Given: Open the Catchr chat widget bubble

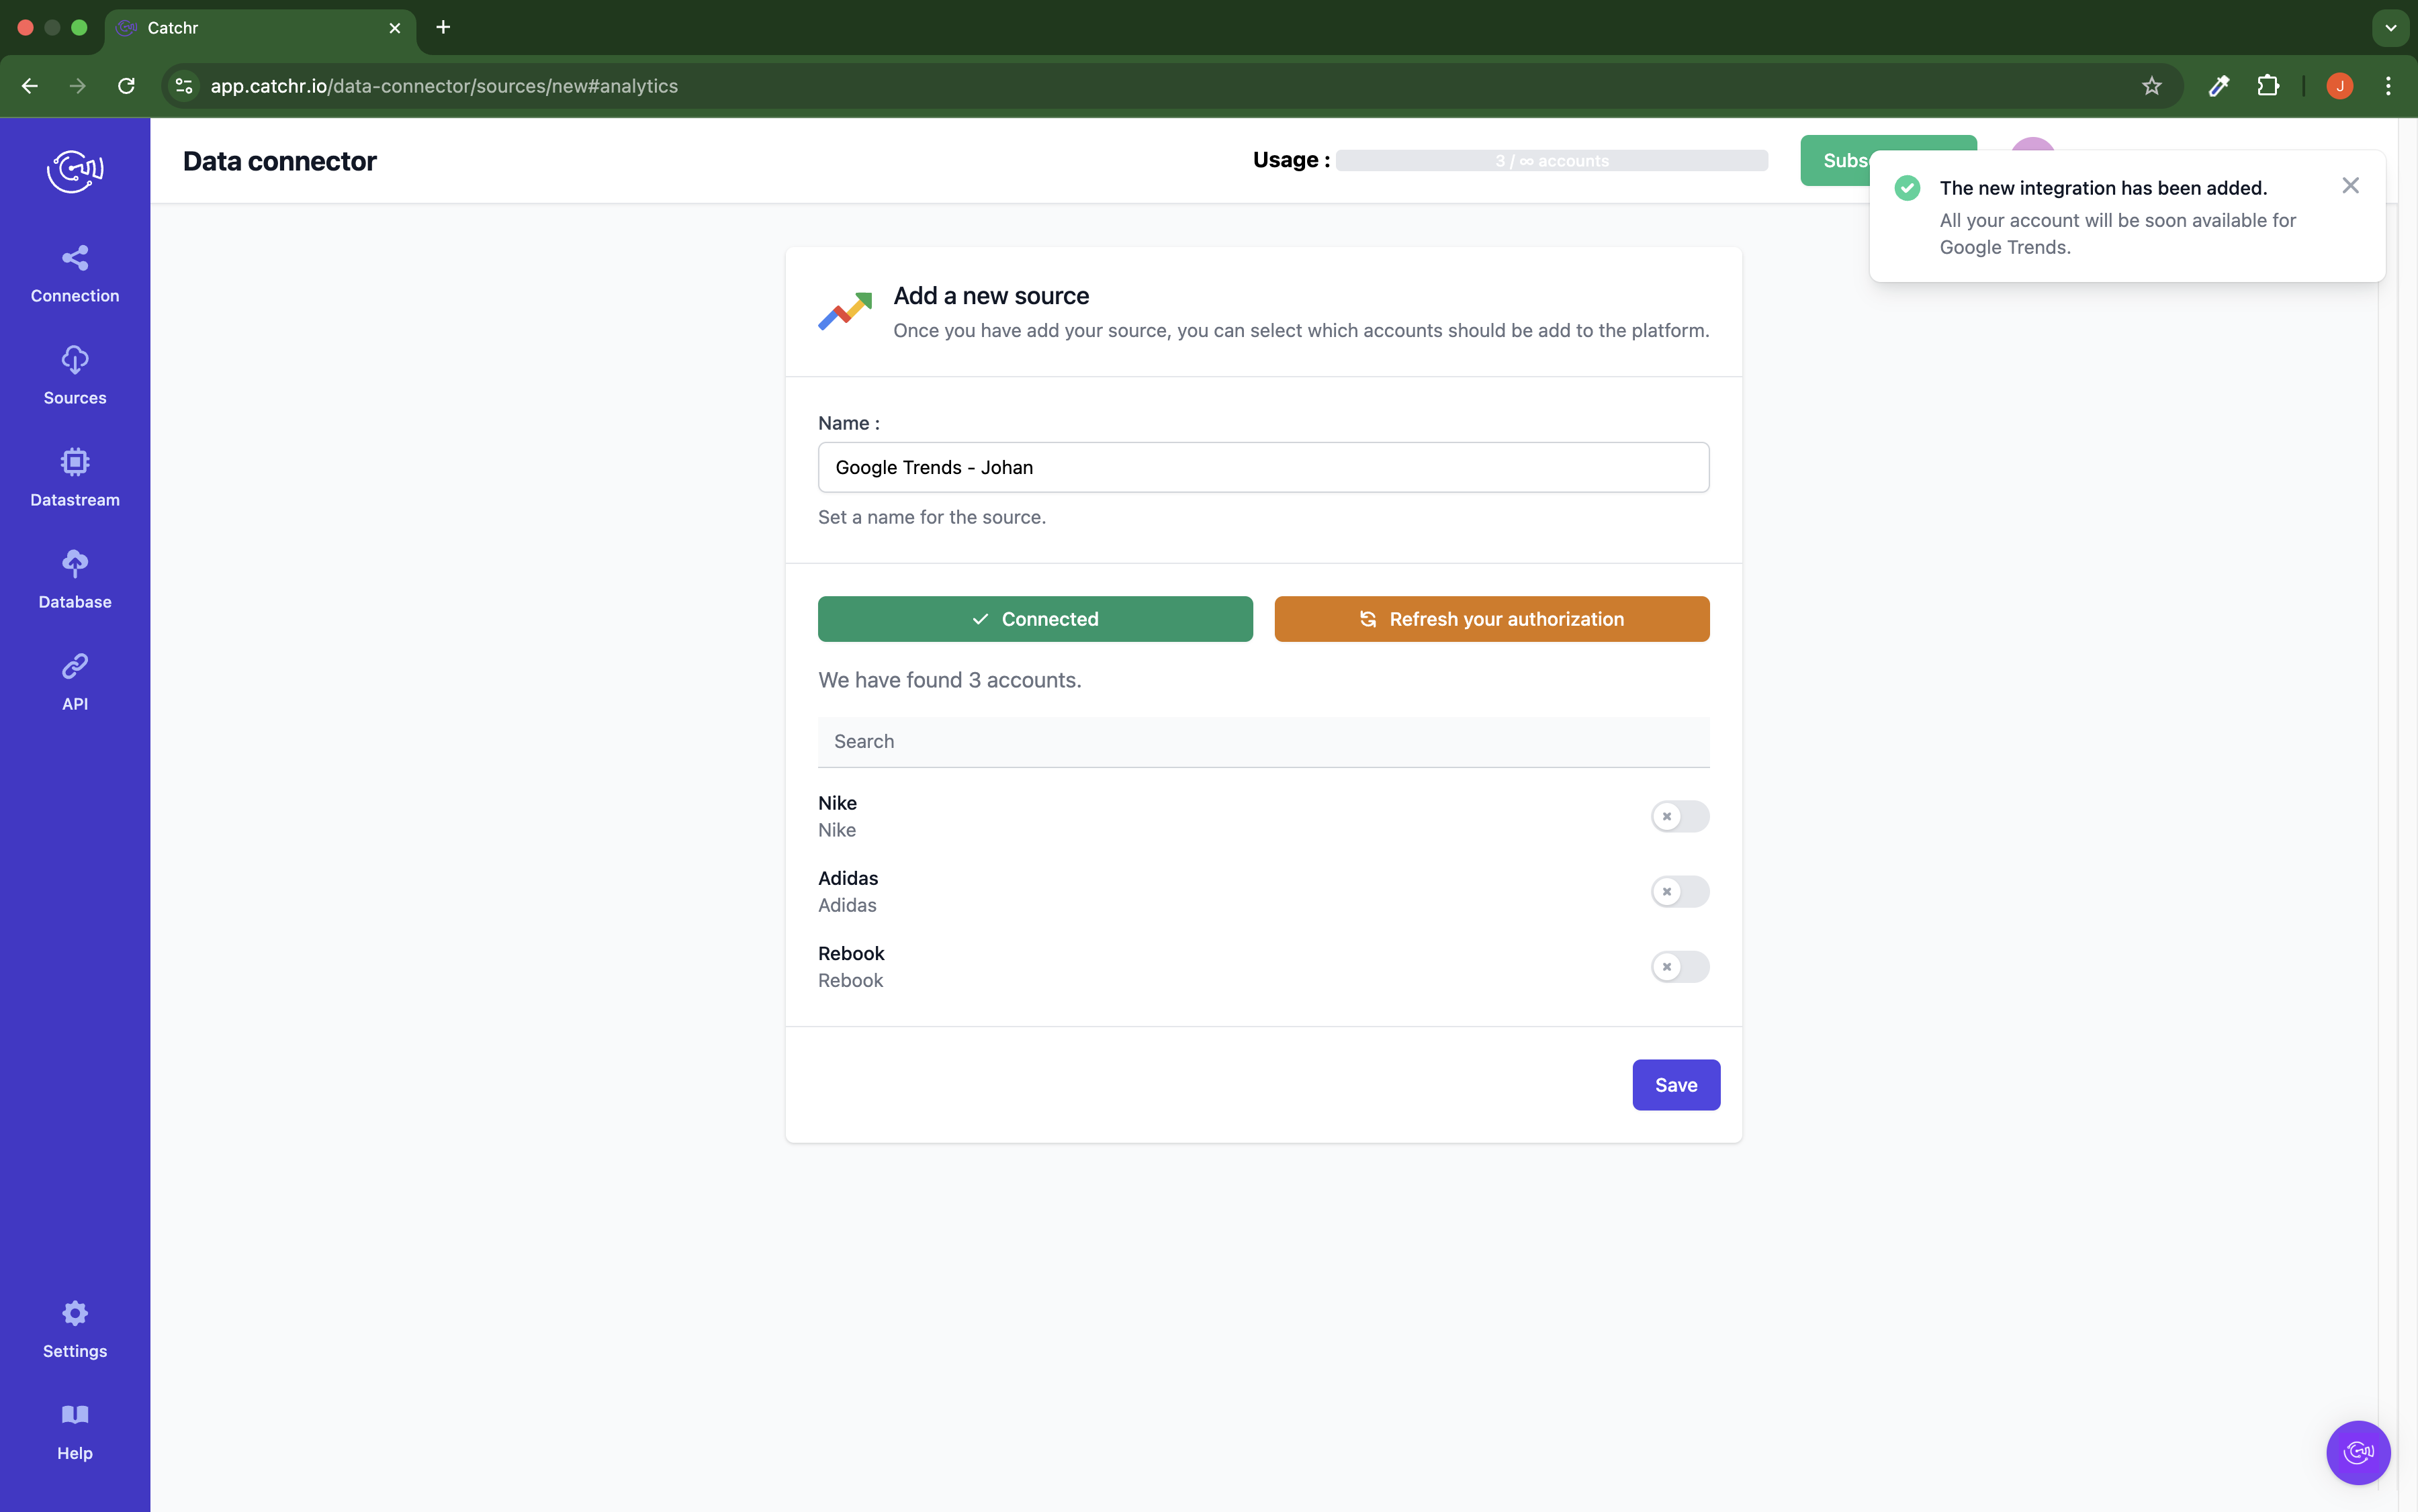Looking at the screenshot, I should pos(2358,1452).
